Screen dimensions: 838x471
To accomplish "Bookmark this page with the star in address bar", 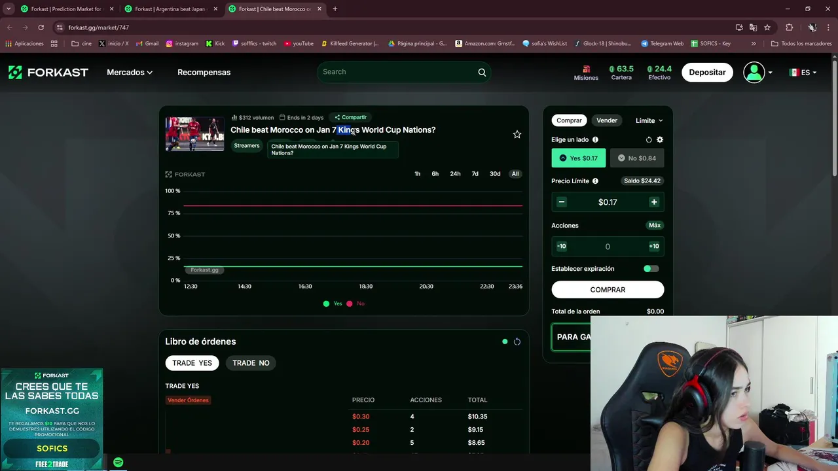I will [x=767, y=27].
